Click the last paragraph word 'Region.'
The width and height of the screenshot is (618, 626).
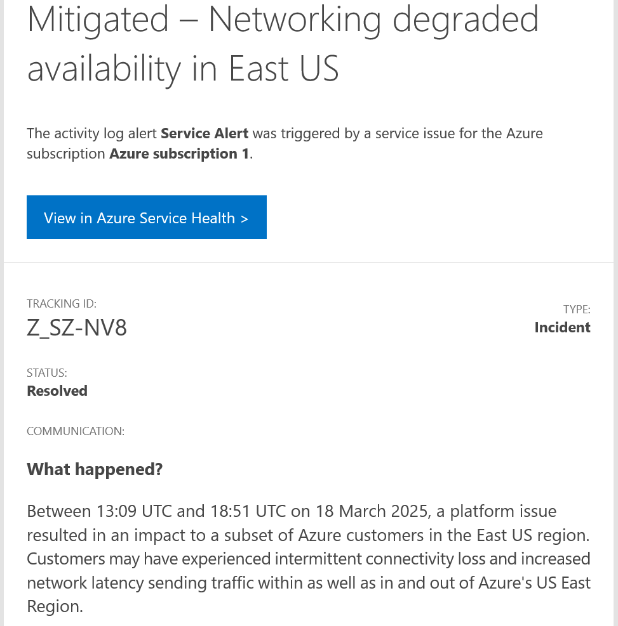point(55,607)
